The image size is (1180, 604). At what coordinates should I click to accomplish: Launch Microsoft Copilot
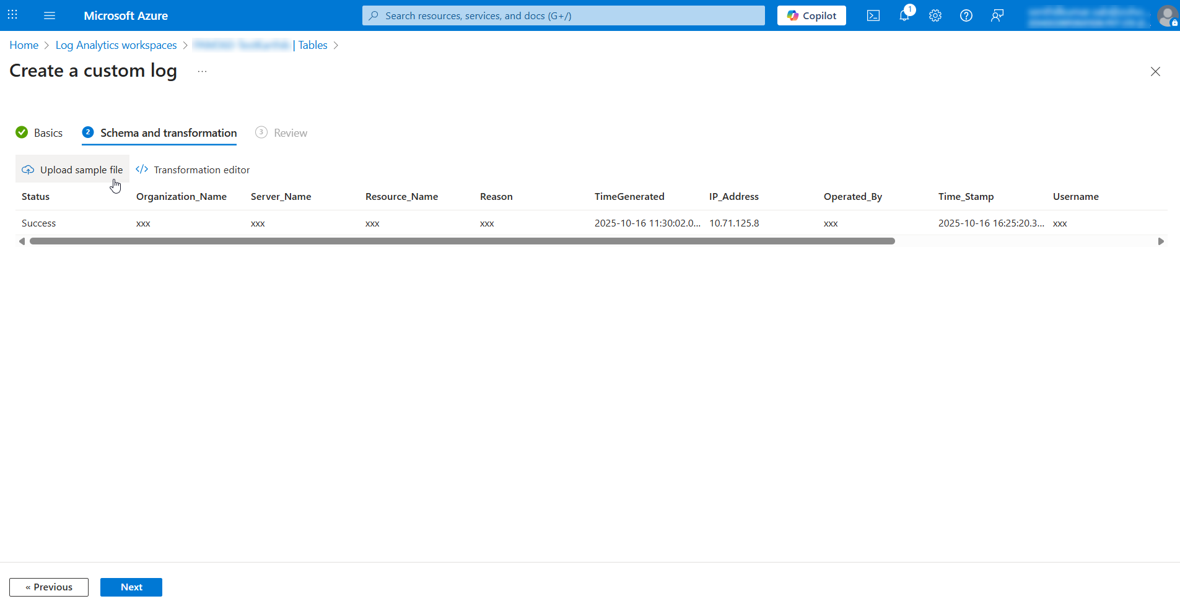811,15
